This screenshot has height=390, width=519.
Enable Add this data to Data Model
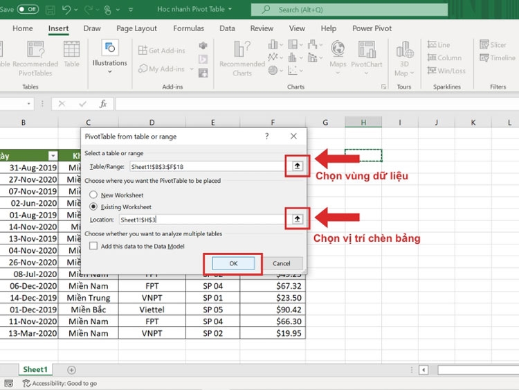pos(93,246)
